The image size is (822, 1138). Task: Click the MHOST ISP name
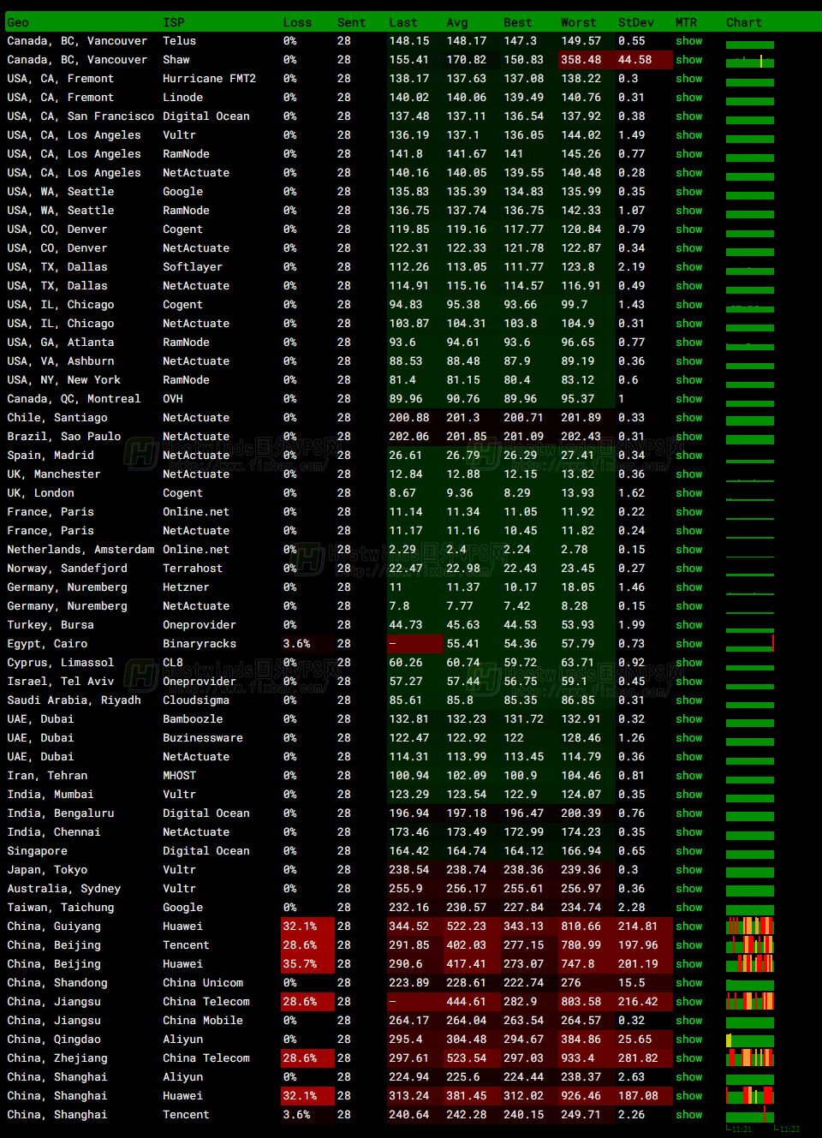[180, 776]
